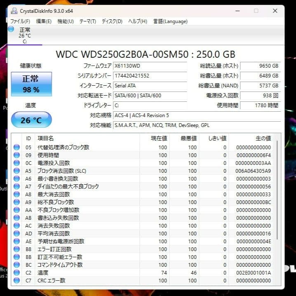296x296 pixels.
Task: Click the status orb for row A8
Action: (x=16, y=194)
